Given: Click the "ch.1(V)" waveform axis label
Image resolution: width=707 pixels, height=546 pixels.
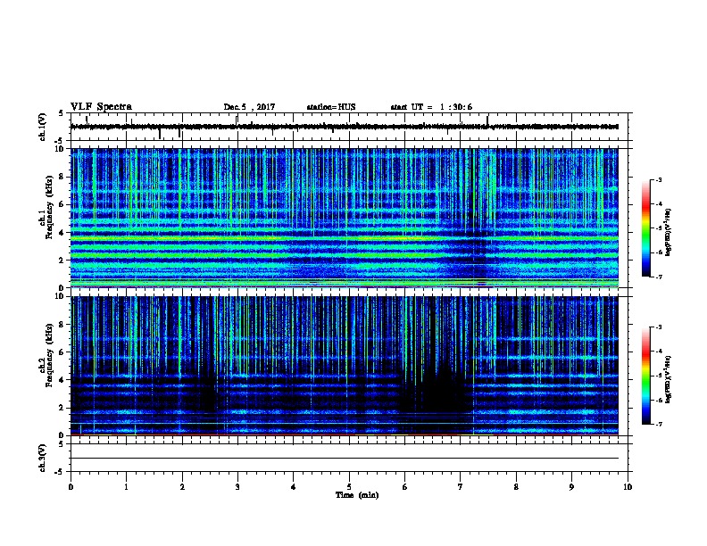Looking at the screenshot, I should (x=43, y=127).
